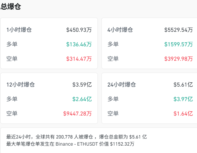
Task: Click the 1-hour long value $136.46万
Action: pos(79,44)
